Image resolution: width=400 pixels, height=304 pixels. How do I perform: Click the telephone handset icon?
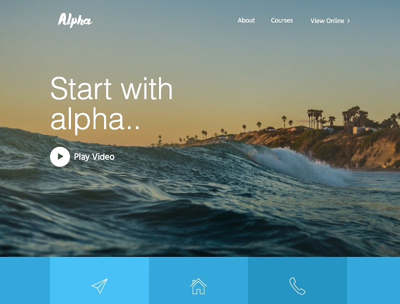297,286
